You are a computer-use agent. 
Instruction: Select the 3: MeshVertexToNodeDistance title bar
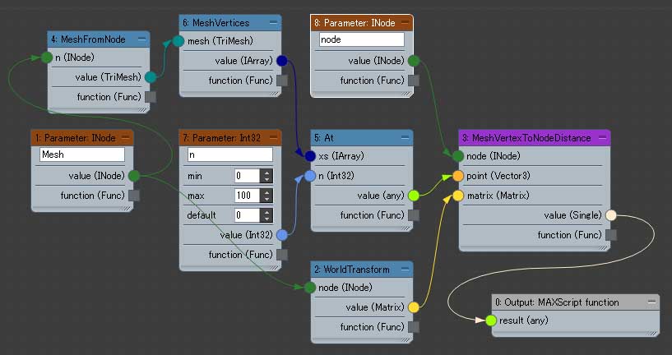point(535,138)
